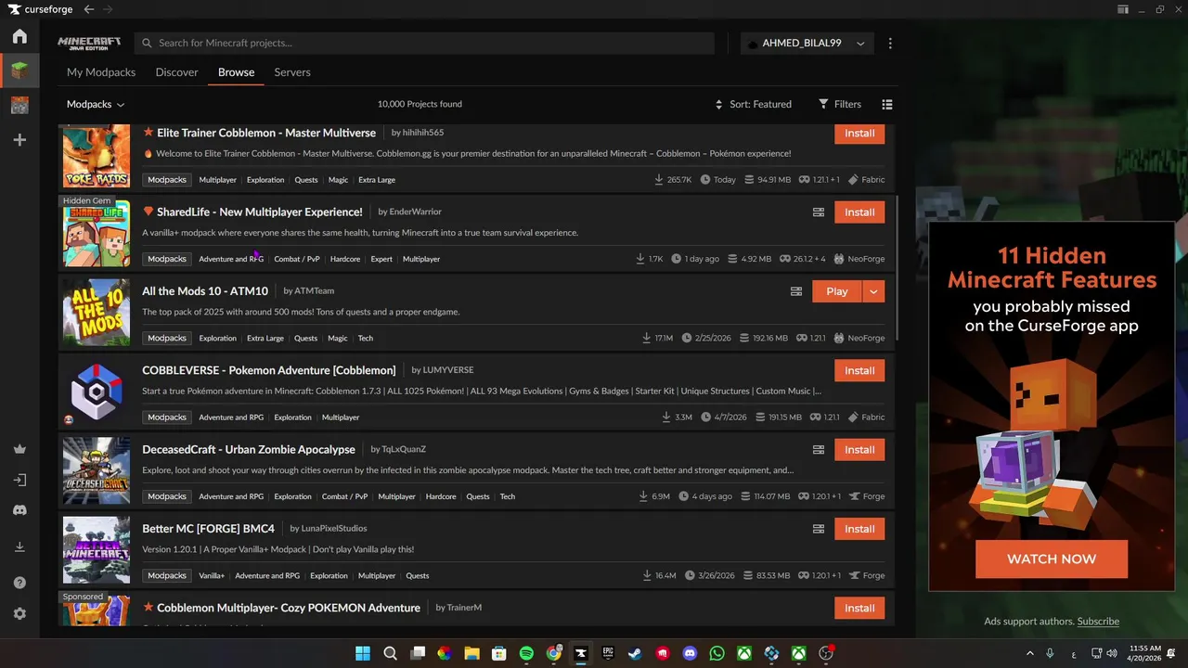This screenshot has height=668, width=1188.
Task: Go to the Servers tab
Action: pos(292,72)
